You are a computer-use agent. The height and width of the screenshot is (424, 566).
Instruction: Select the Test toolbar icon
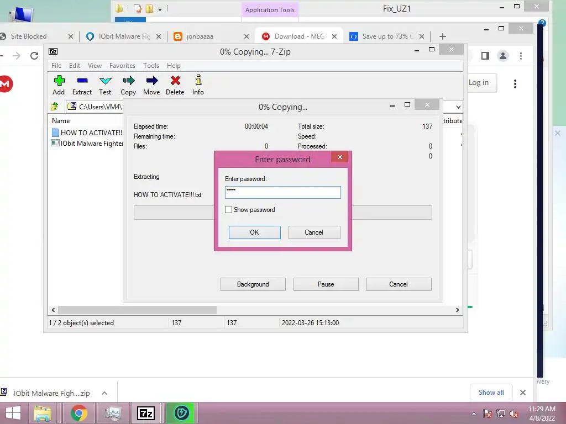(106, 81)
